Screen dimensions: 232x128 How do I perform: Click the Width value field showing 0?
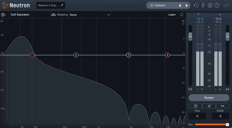(220, 116)
